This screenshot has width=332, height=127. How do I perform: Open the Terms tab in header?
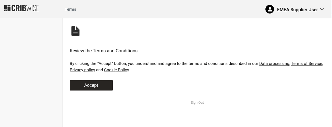tap(70, 9)
